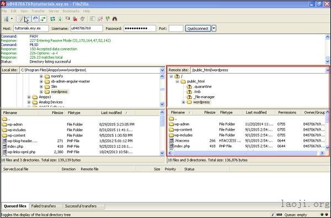Open the Site Manager dropdown arrow
The image size is (331, 218).
tap(12, 19)
